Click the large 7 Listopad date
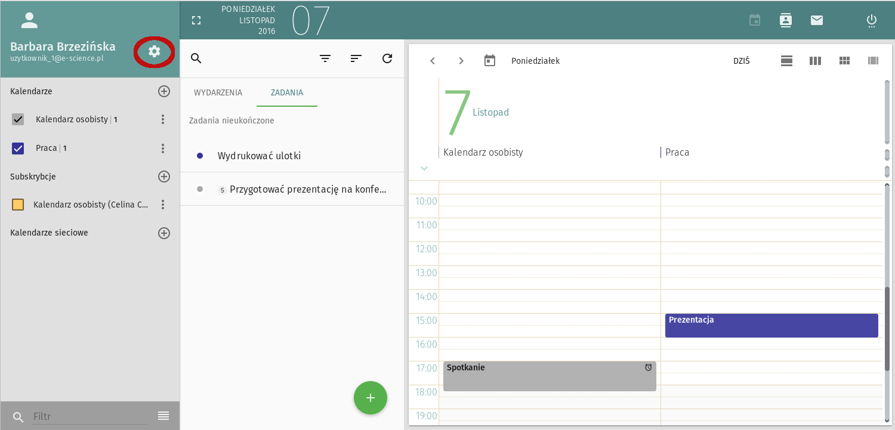 [476, 112]
